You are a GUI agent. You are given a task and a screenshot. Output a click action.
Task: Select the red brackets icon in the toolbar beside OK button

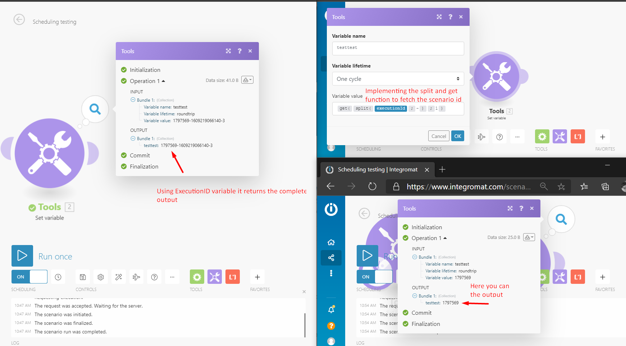(x=578, y=137)
